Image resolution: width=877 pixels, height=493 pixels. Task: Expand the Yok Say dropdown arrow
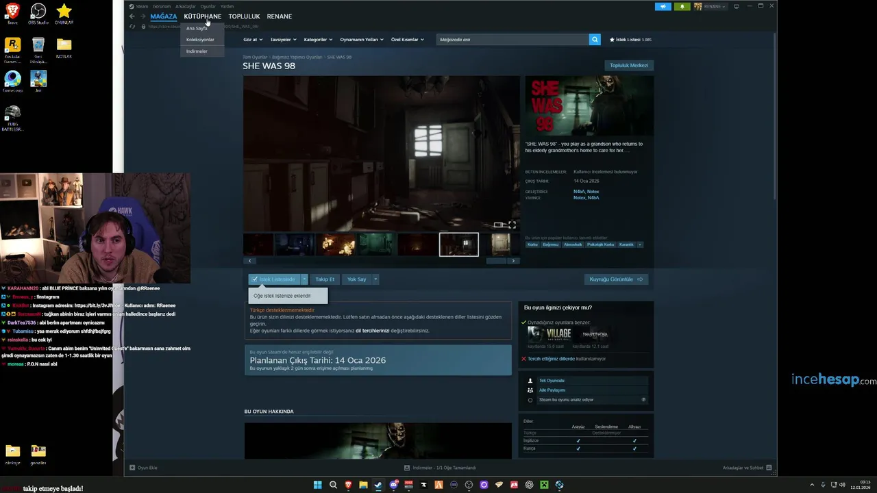pyautogui.click(x=375, y=279)
